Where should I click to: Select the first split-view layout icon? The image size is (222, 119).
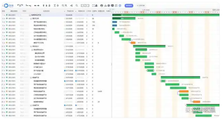82,6
